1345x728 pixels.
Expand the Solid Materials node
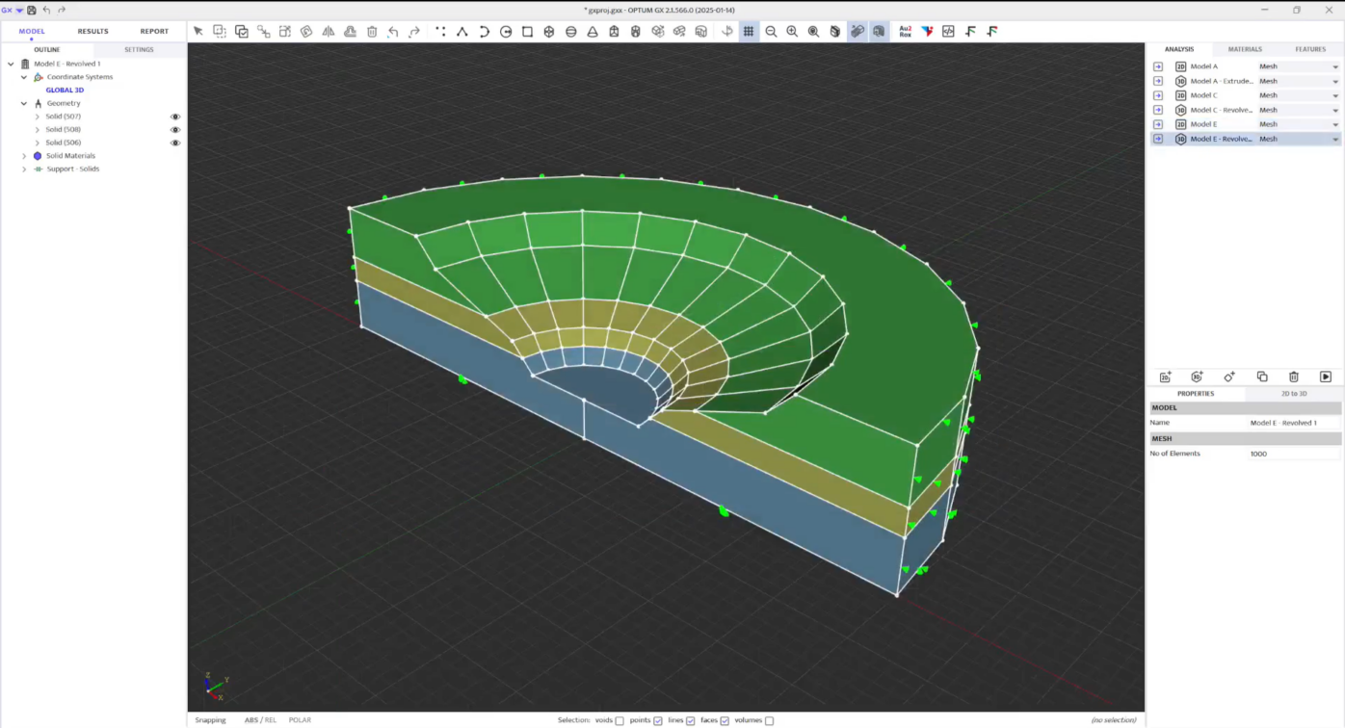point(22,155)
